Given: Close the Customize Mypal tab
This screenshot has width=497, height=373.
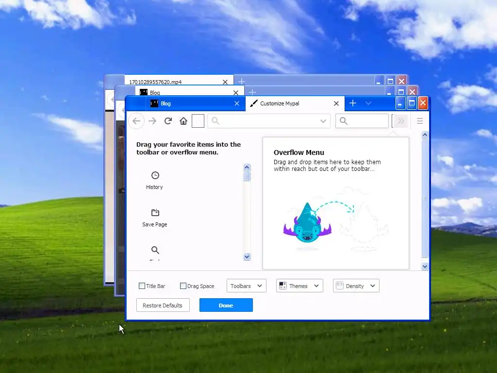Looking at the screenshot, I should pos(336,103).
